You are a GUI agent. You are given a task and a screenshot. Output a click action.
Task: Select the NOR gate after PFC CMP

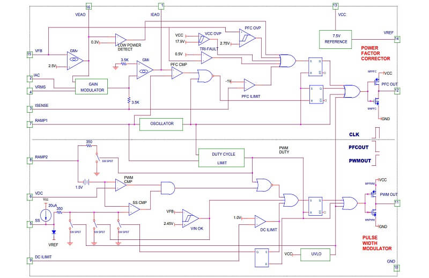(x=205, y=76)
